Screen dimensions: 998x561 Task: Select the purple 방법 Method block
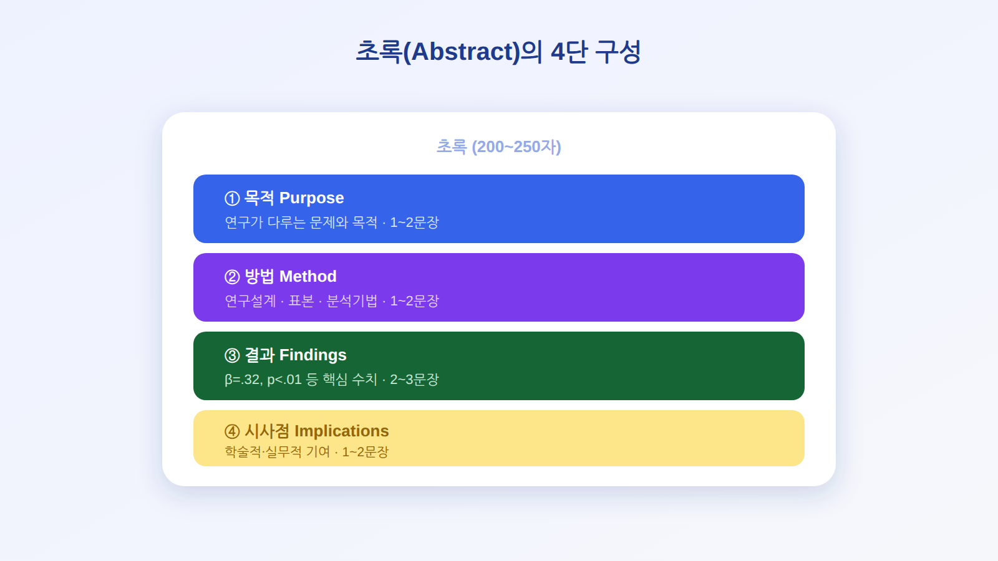[x=499, y=287]
